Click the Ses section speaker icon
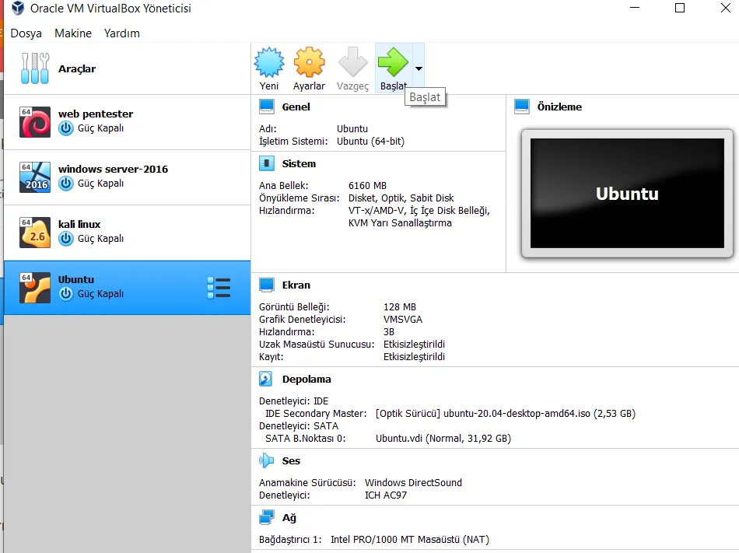The width and height of the screenshot is (739, 553). [x=266, y=460]
